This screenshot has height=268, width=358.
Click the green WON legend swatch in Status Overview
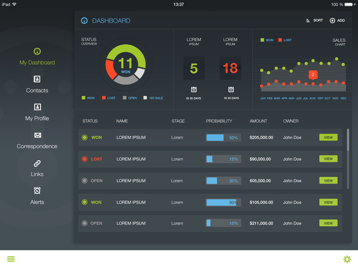[x=84, y=98]
